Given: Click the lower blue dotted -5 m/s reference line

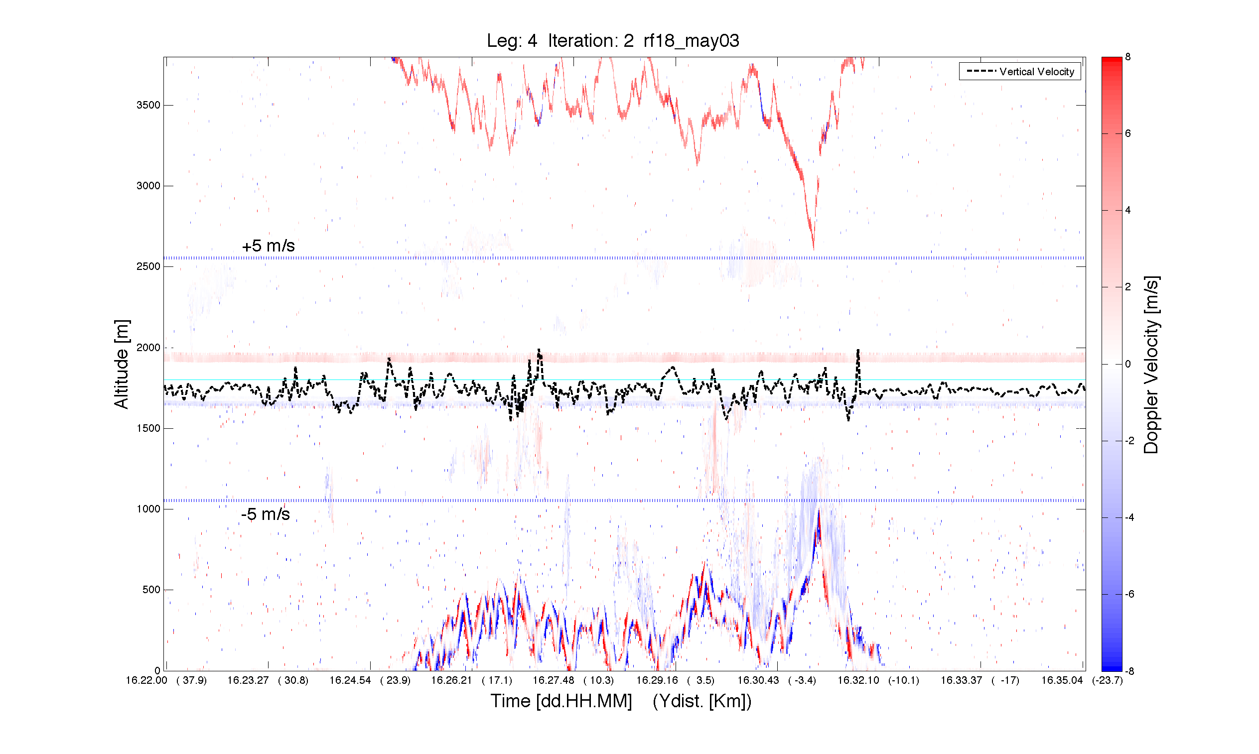Looking at the screenshot, I should [624, 501].
